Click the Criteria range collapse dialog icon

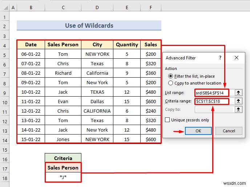(x=238, y=101)
